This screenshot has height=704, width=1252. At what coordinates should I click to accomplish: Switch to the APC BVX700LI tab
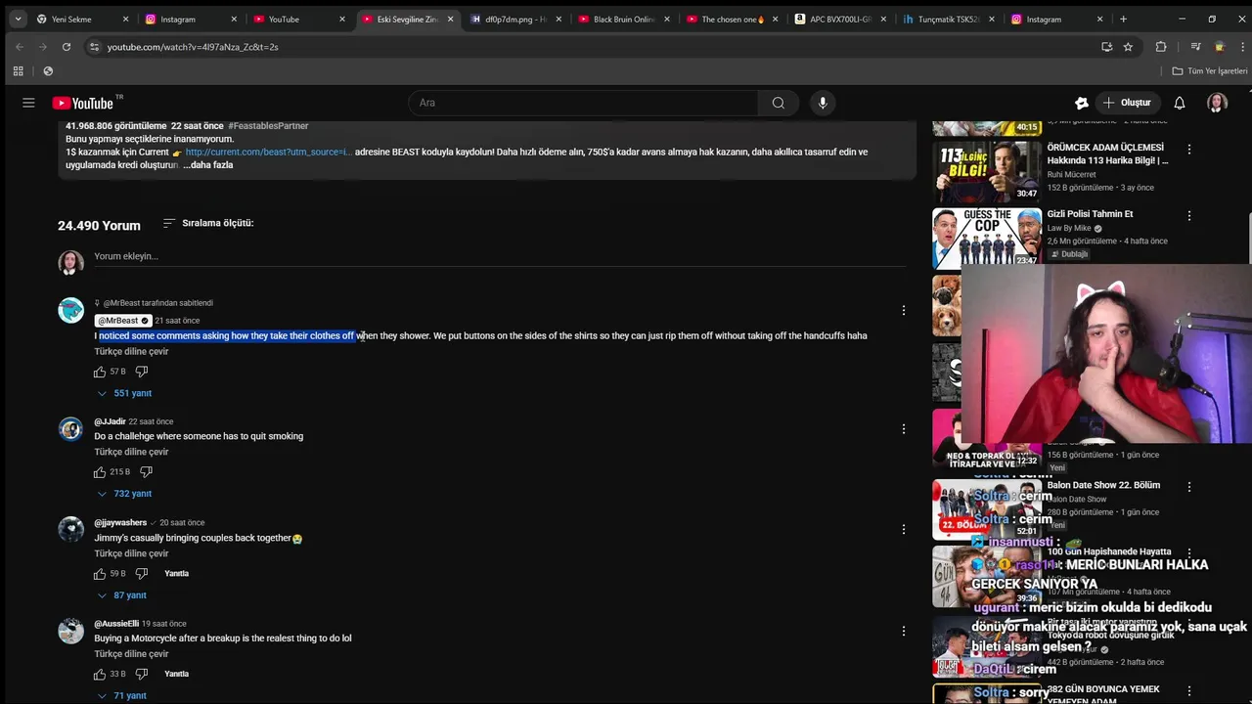838,20
